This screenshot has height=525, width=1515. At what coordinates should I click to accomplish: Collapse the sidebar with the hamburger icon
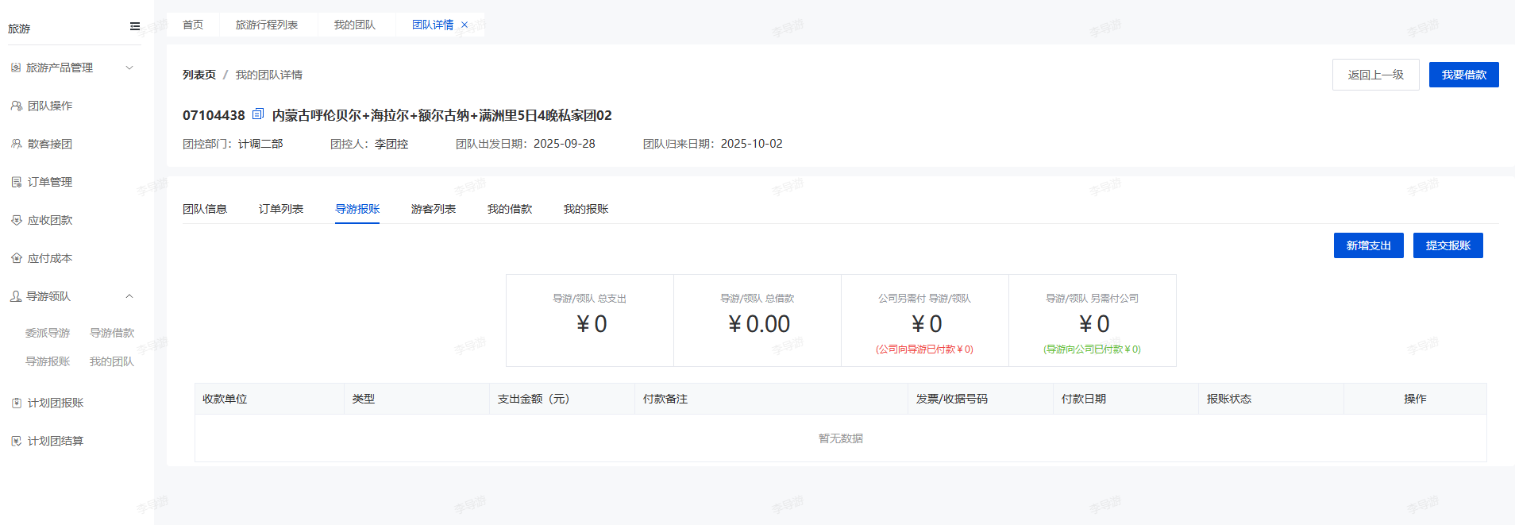point(135,26)
